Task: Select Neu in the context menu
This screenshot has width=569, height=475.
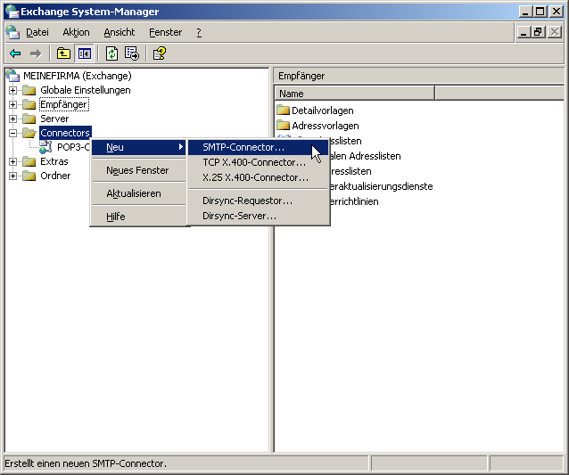Action: [138, 147]
